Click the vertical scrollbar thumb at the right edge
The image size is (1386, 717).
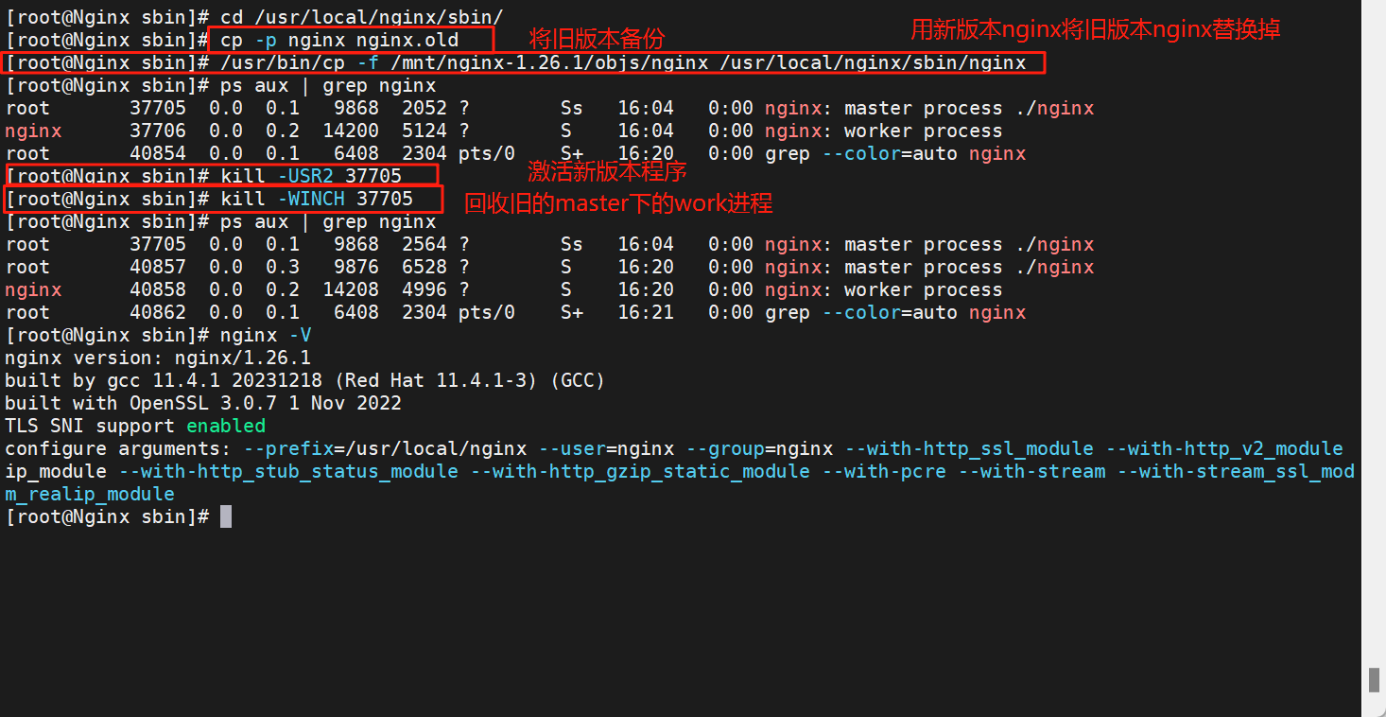[x=1374, y=680]
